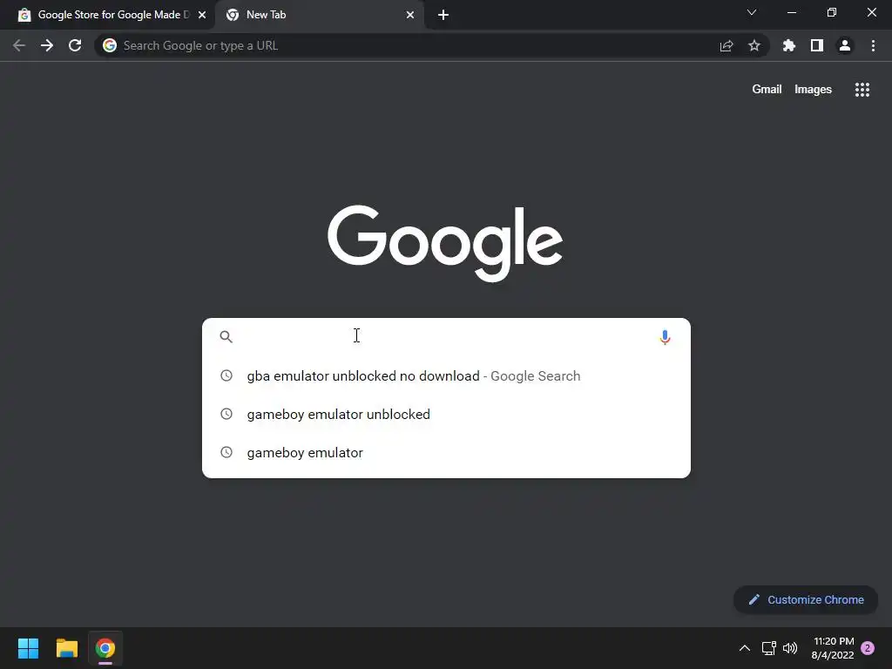This screenshot has height=669, width=892.
Task: Open the Google apps grid
Action: [862, 90]
